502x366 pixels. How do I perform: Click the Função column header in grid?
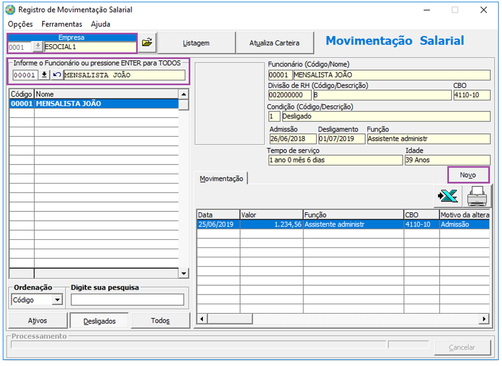point(353,215)
